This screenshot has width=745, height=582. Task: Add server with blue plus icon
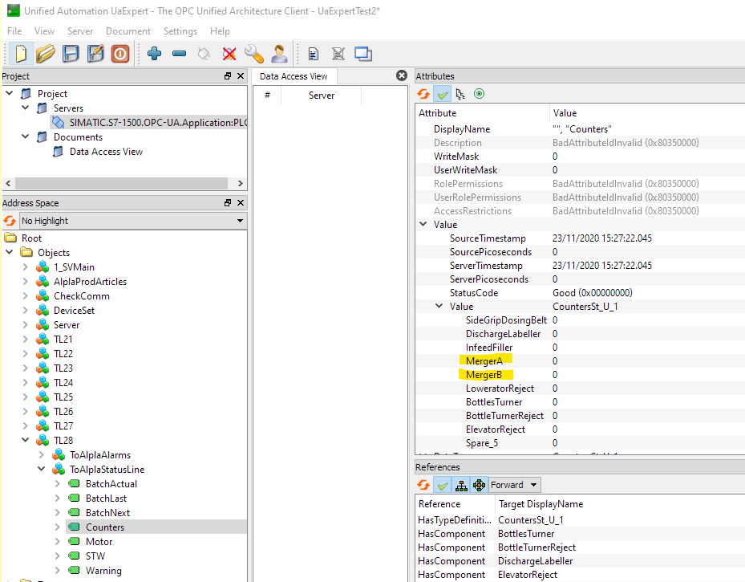coord(155,53)
